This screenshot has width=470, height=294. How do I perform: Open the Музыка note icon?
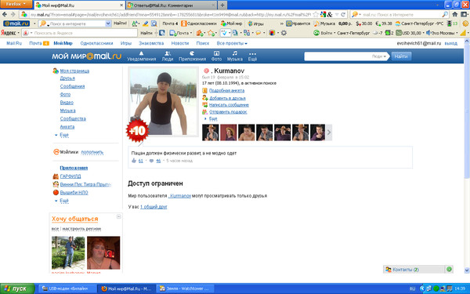235,53
